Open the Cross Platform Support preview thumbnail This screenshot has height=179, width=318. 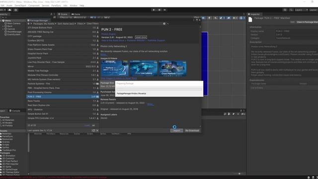point(172,68)
